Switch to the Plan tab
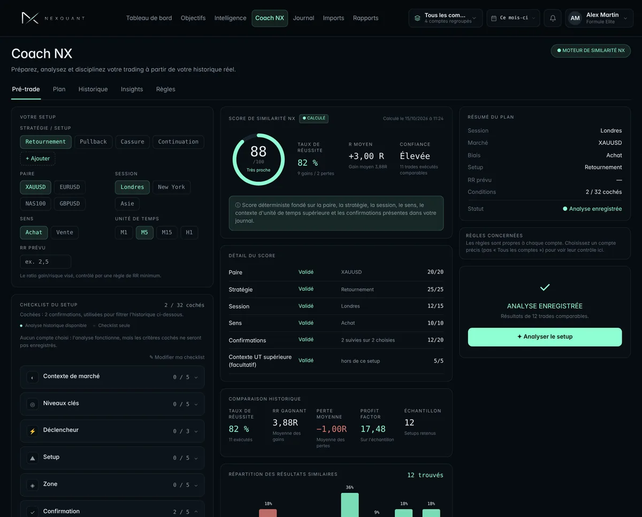The image size is (642, 517). click(x=59, y=89)
